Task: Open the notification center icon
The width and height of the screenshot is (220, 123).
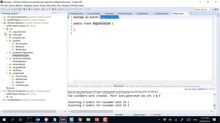Action: coord(214,120)
